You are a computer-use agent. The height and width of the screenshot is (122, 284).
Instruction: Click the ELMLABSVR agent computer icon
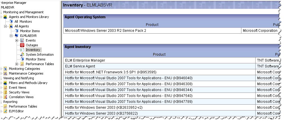tap(17, 36)
